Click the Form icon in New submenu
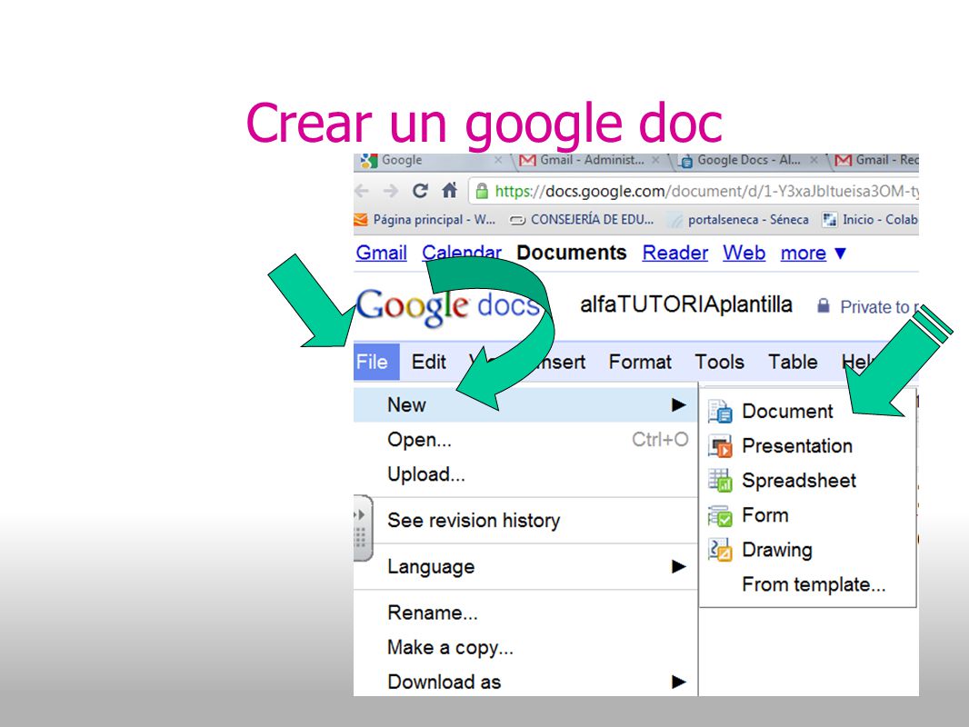Viewport: 969px width, 727px height. coord(720,515)
